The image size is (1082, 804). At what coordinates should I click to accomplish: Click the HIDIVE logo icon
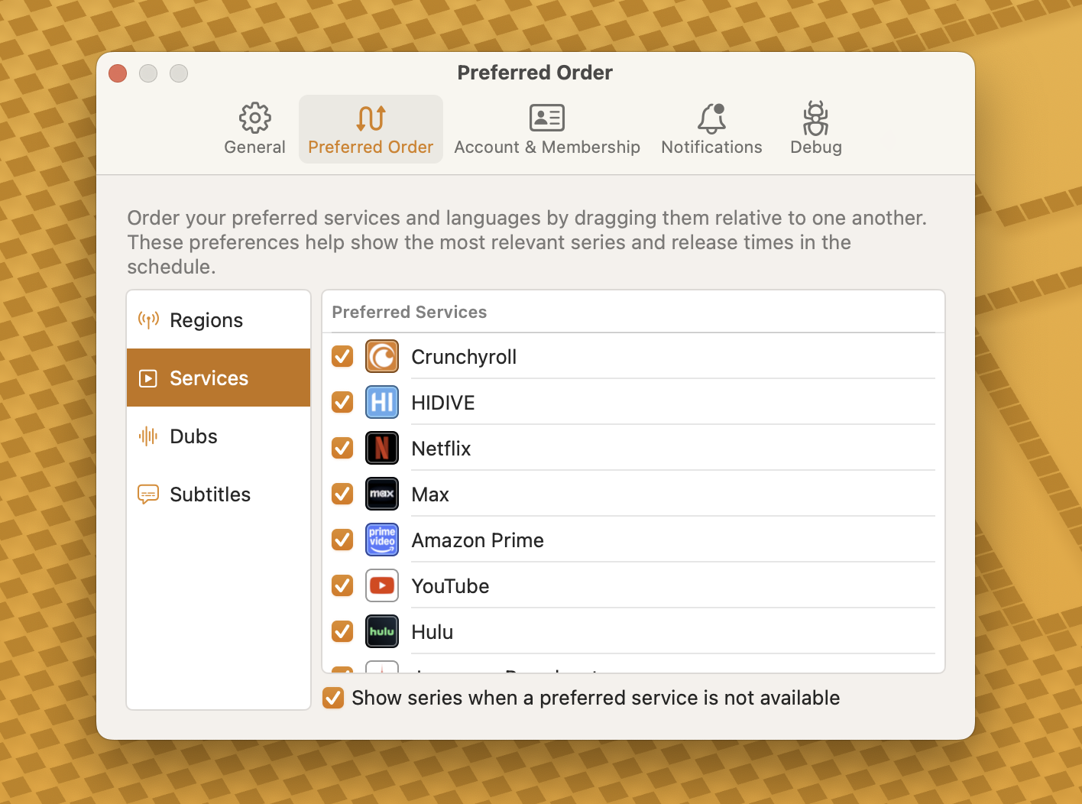pos(382,402)
